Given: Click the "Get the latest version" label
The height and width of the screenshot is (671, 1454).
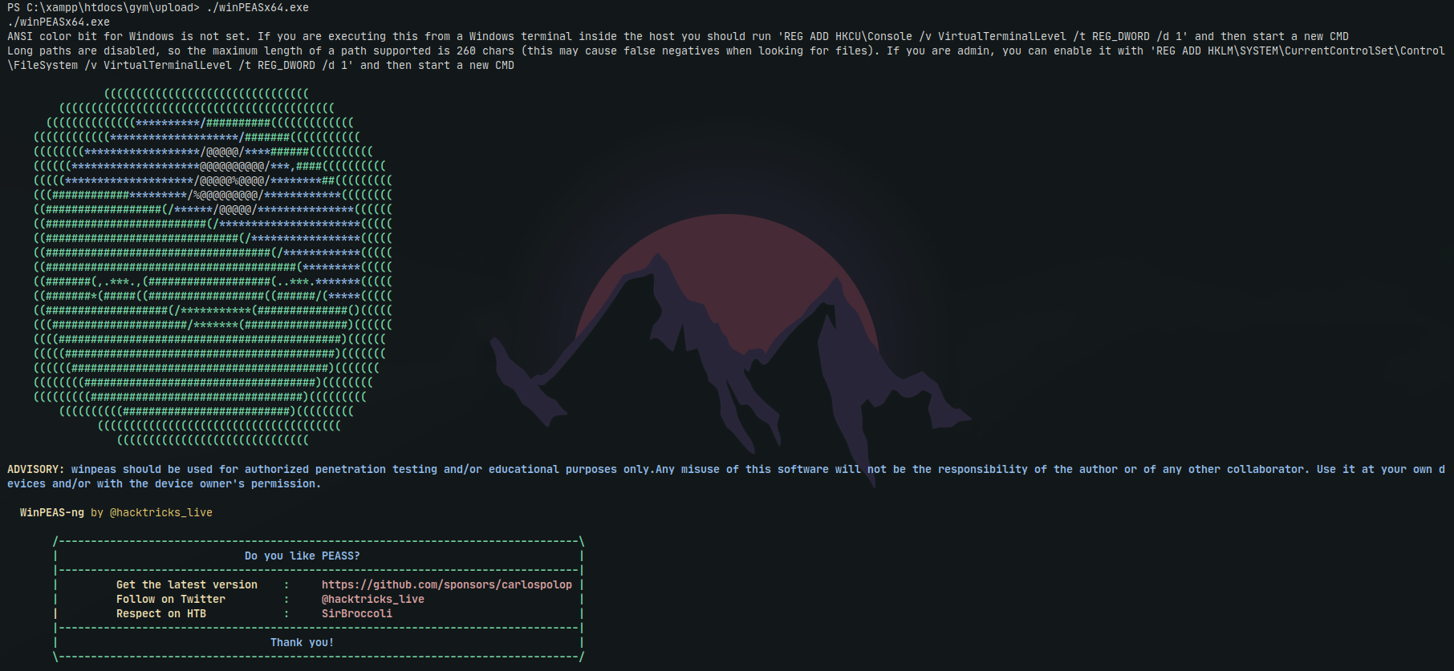Looking at the screenshot, I should point(186,584).
